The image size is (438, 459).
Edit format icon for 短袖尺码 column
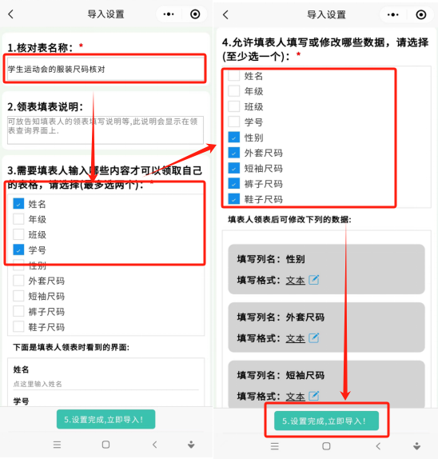pos(314,396)
